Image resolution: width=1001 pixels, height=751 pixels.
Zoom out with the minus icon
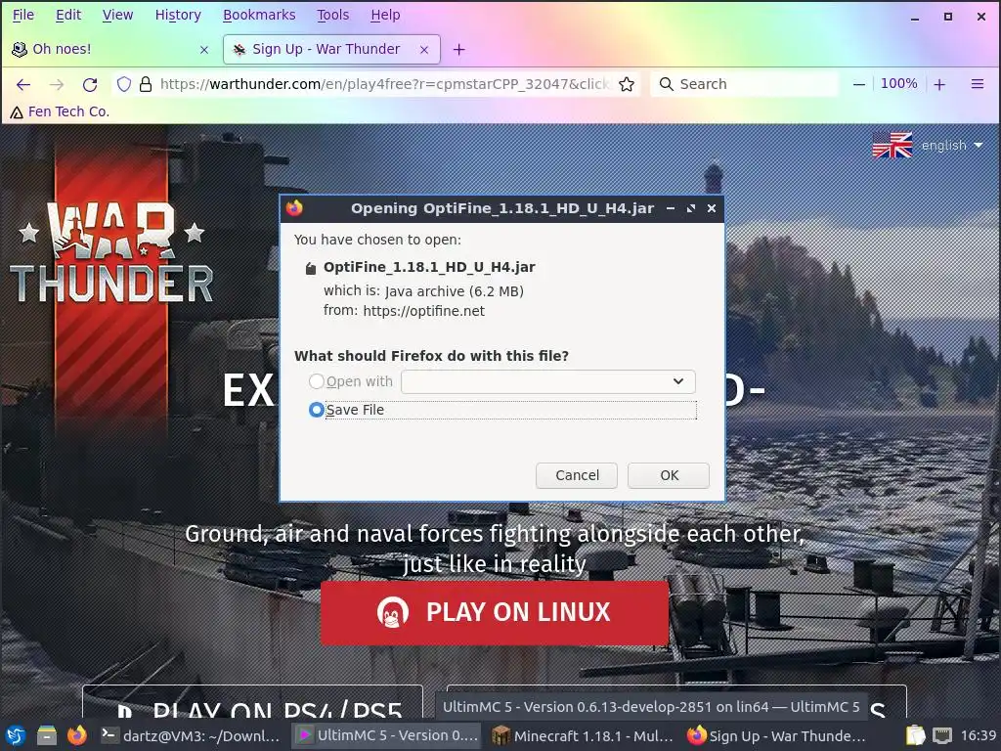coord(859,84)
